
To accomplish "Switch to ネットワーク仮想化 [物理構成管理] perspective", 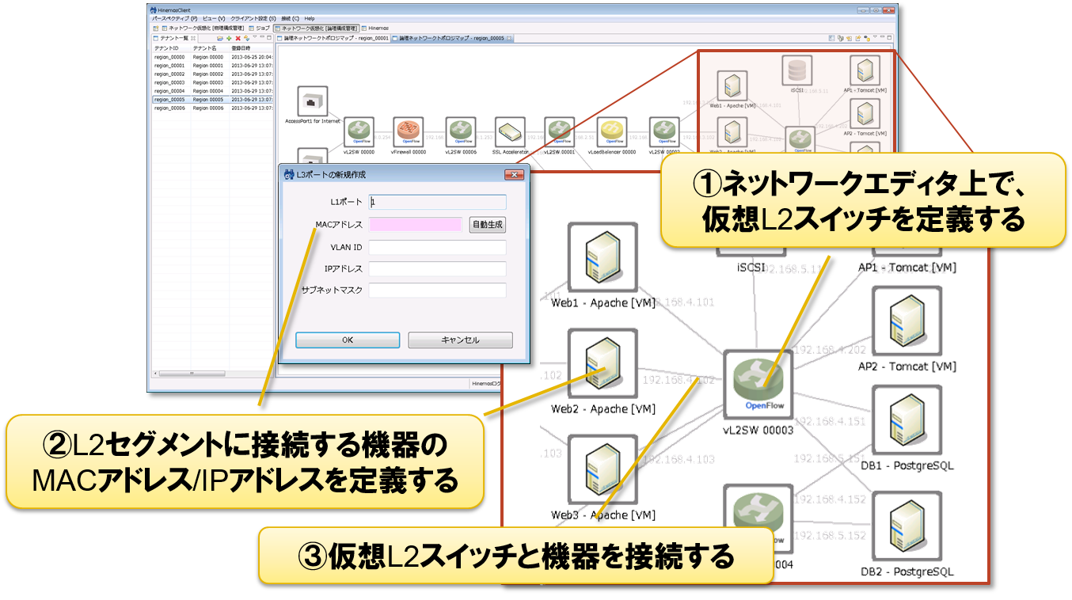I will click(x=203, y=28).
